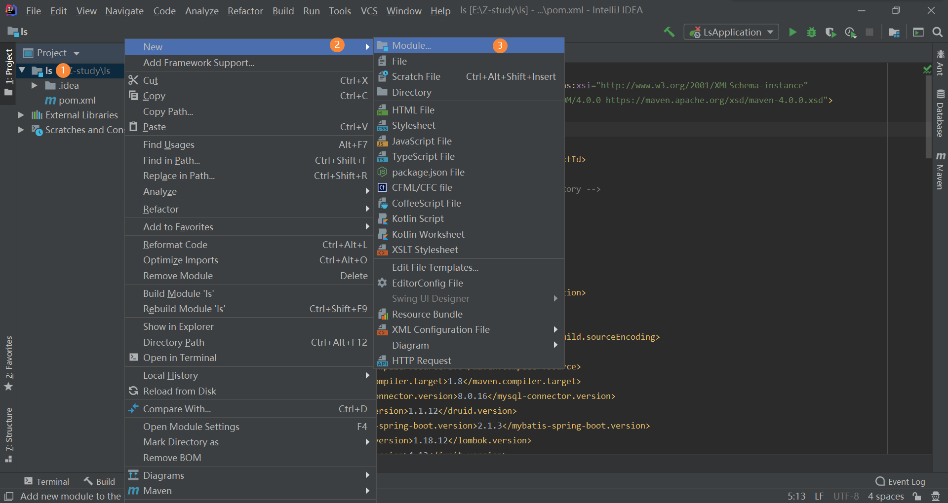Open the VCS menu

(x=369, y=10)
